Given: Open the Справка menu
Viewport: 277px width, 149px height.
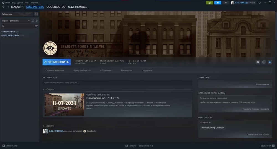Looking at the screenshot, I should point(34,3).
